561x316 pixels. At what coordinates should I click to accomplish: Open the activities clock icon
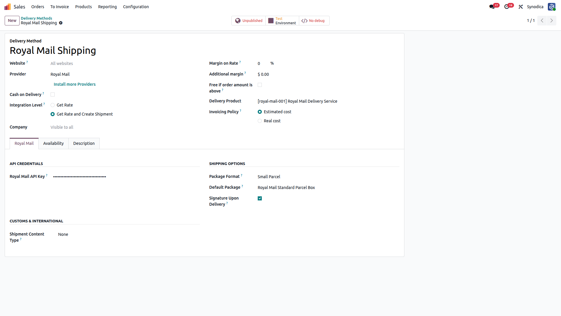coord(507,7)
